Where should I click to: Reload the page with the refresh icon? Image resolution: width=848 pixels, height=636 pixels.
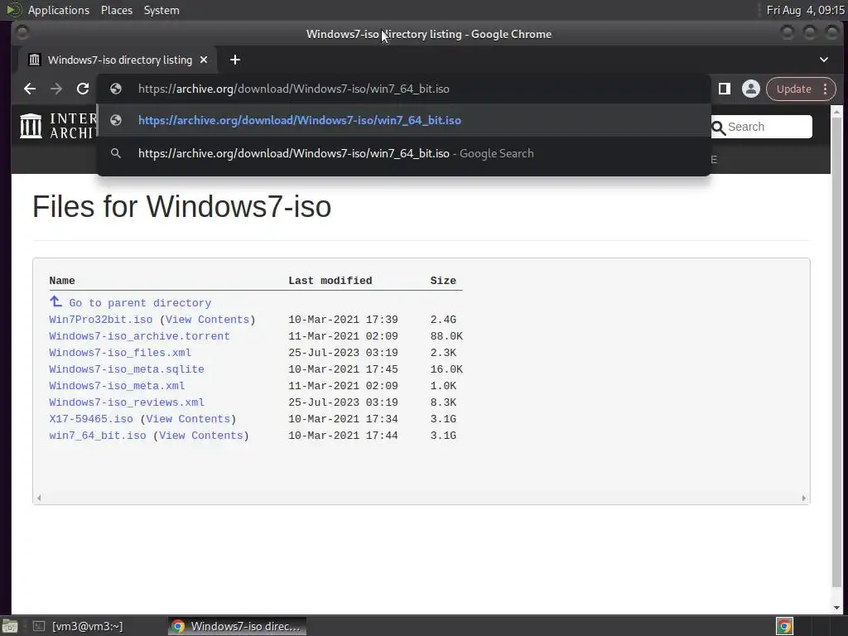pyautogui.click(x=82, y=89)
